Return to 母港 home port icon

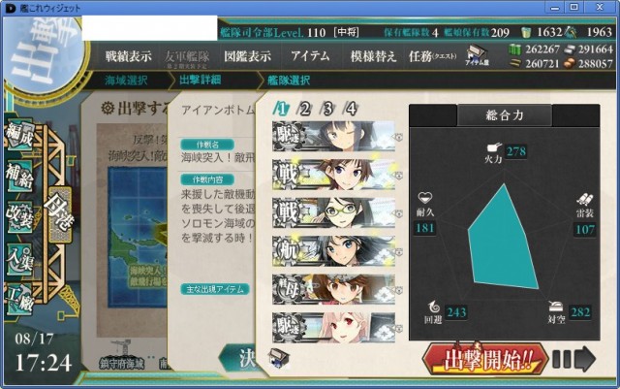[x=59, y=214]
